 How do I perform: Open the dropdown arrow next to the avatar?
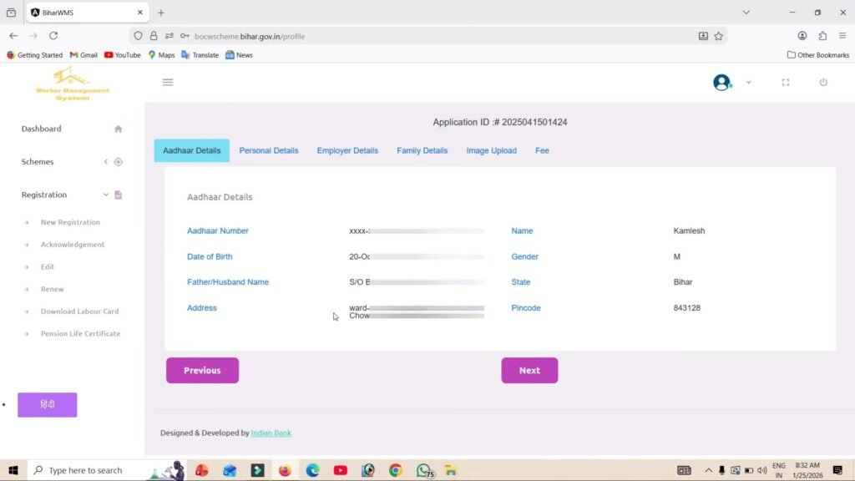point(748,82)
